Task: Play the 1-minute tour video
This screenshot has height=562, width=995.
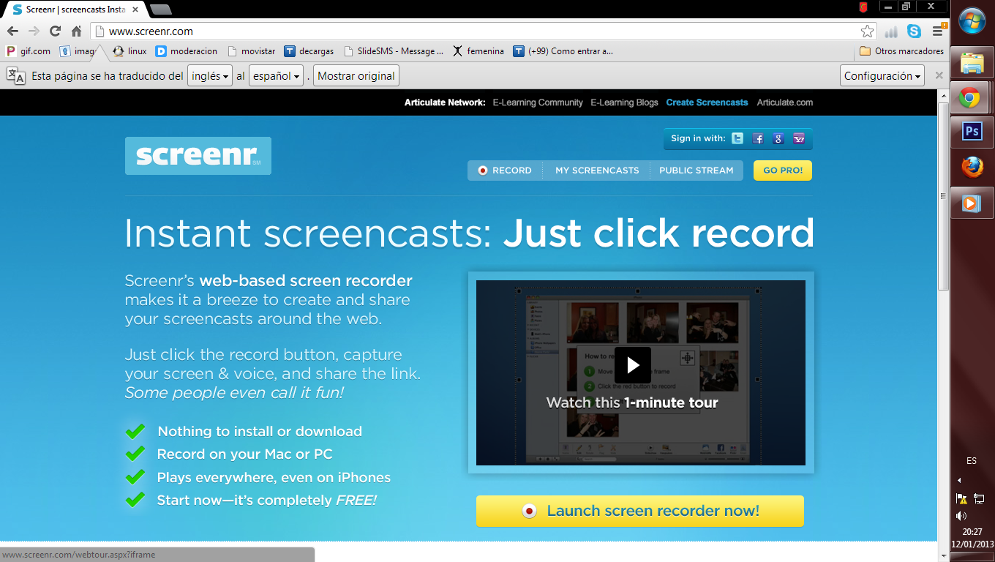Action: tap(632, 364)
